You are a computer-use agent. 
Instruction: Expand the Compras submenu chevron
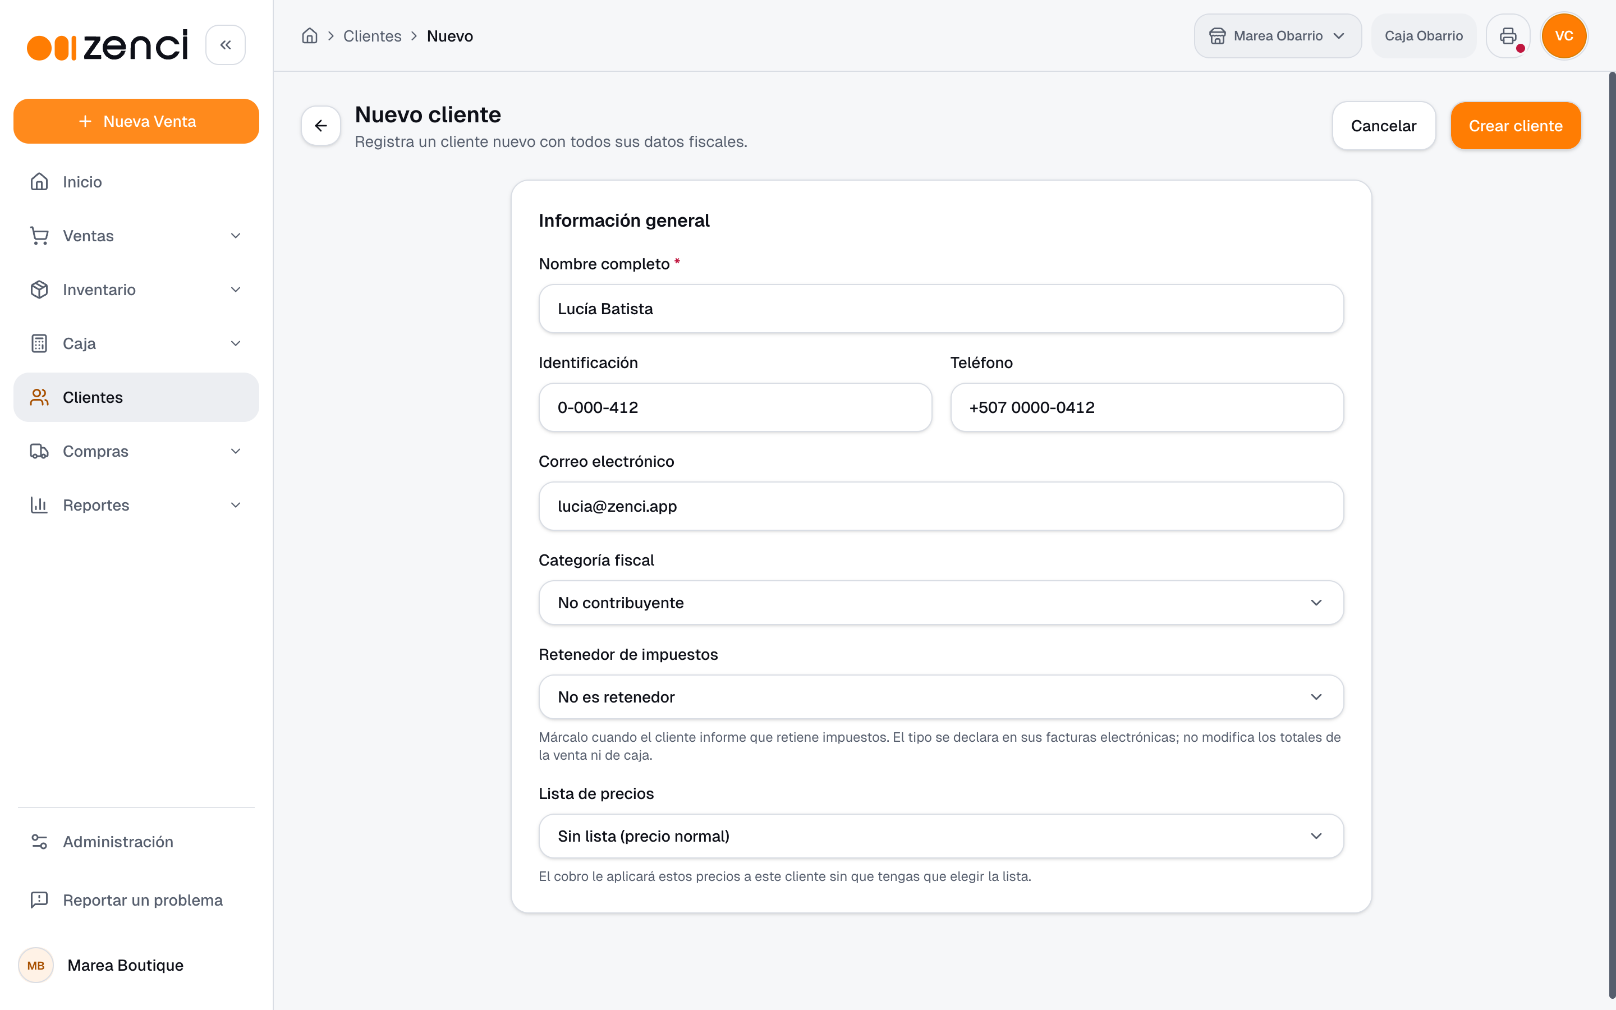(236, 451)
